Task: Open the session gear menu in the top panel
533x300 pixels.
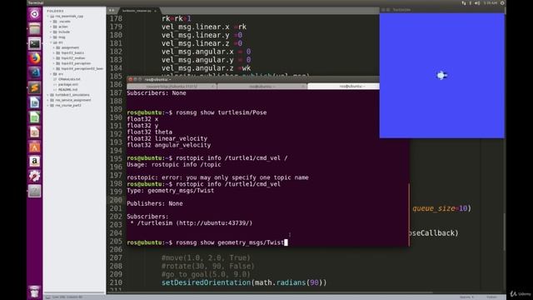Action: coord(502,3)
